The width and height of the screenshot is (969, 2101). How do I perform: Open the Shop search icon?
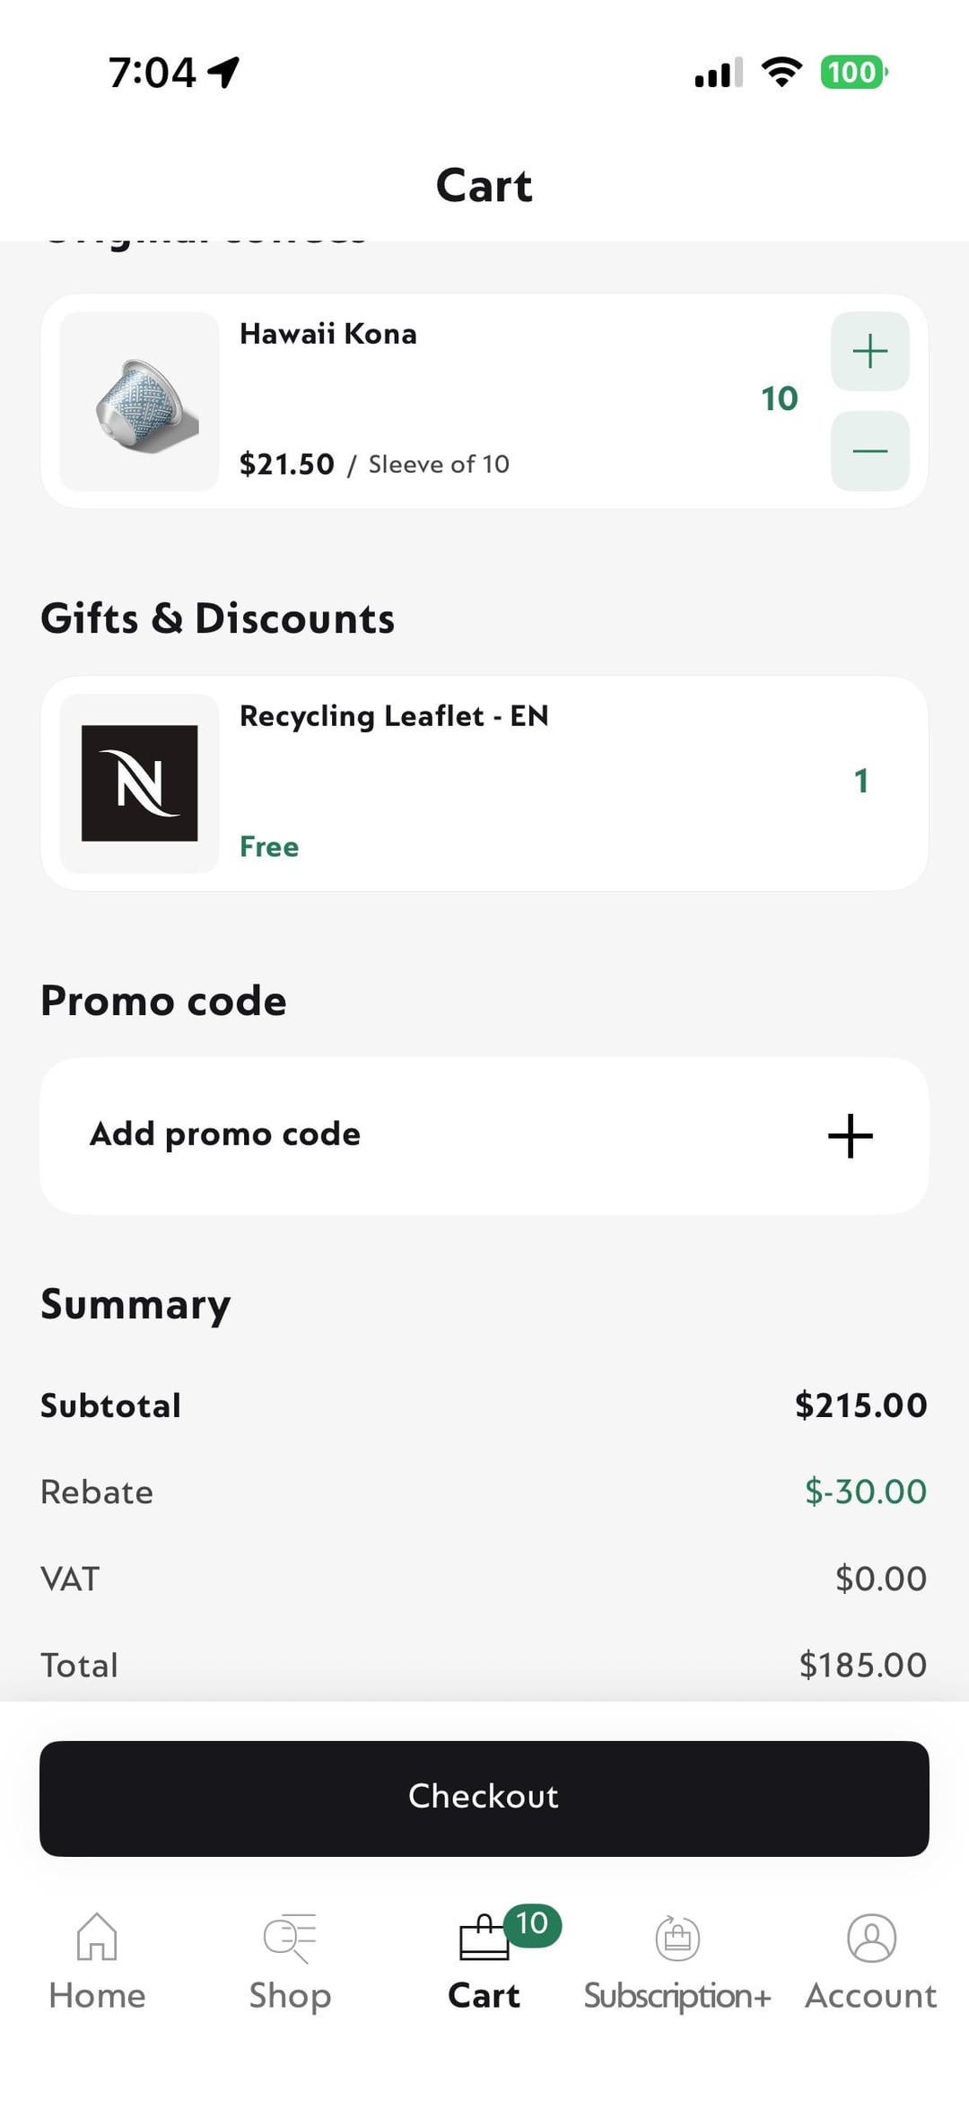[290, 1939]
